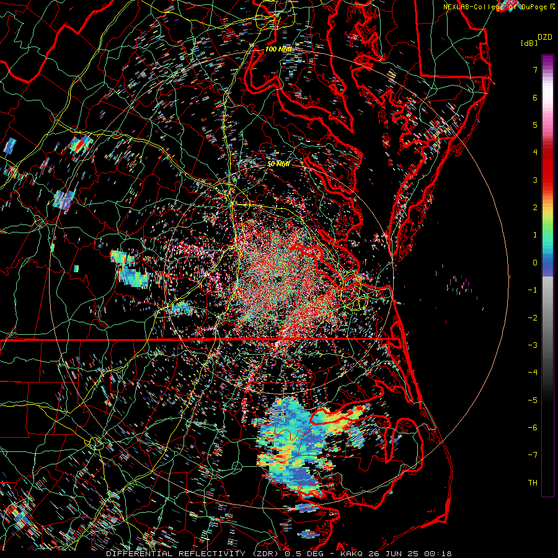Click the Differential Reflectivity caption at bottom
Viewport: 558px width, 558px height.
pyautogui.click(x=278, y=554)
